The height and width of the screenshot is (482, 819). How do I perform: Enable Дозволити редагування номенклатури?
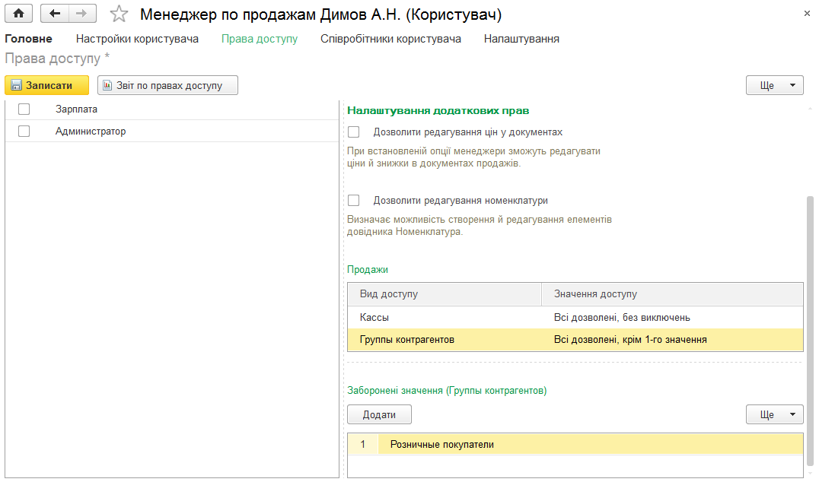354,200
